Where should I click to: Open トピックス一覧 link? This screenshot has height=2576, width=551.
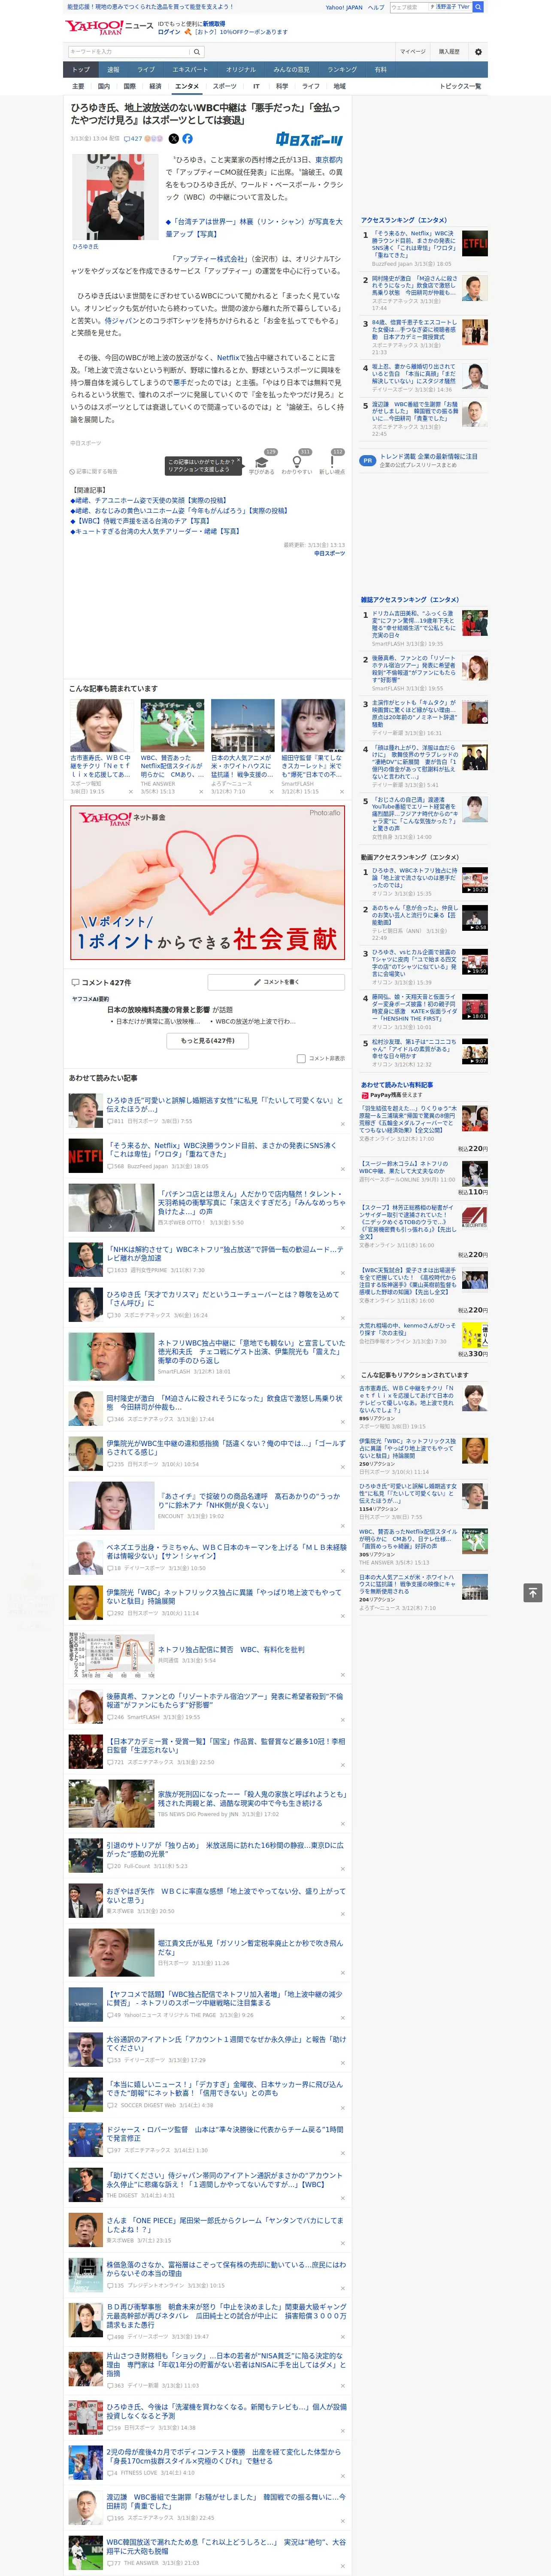(460, 86)
